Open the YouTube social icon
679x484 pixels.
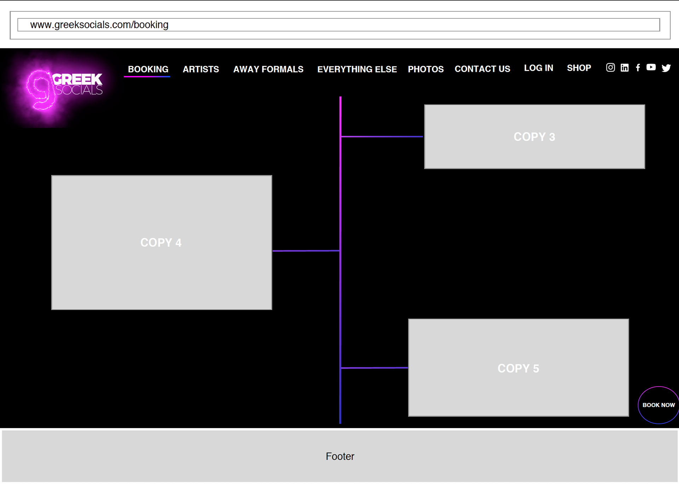point(651,67)
